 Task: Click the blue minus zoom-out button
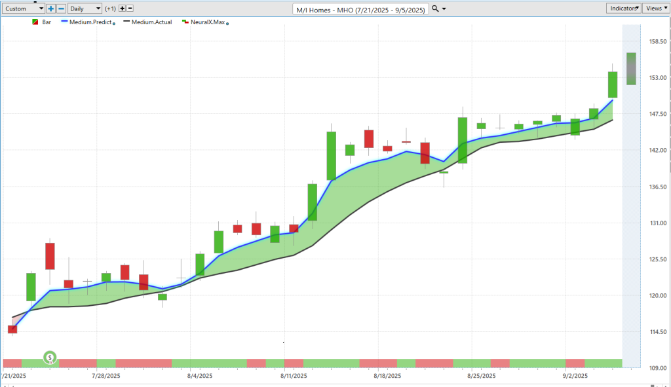61,9
